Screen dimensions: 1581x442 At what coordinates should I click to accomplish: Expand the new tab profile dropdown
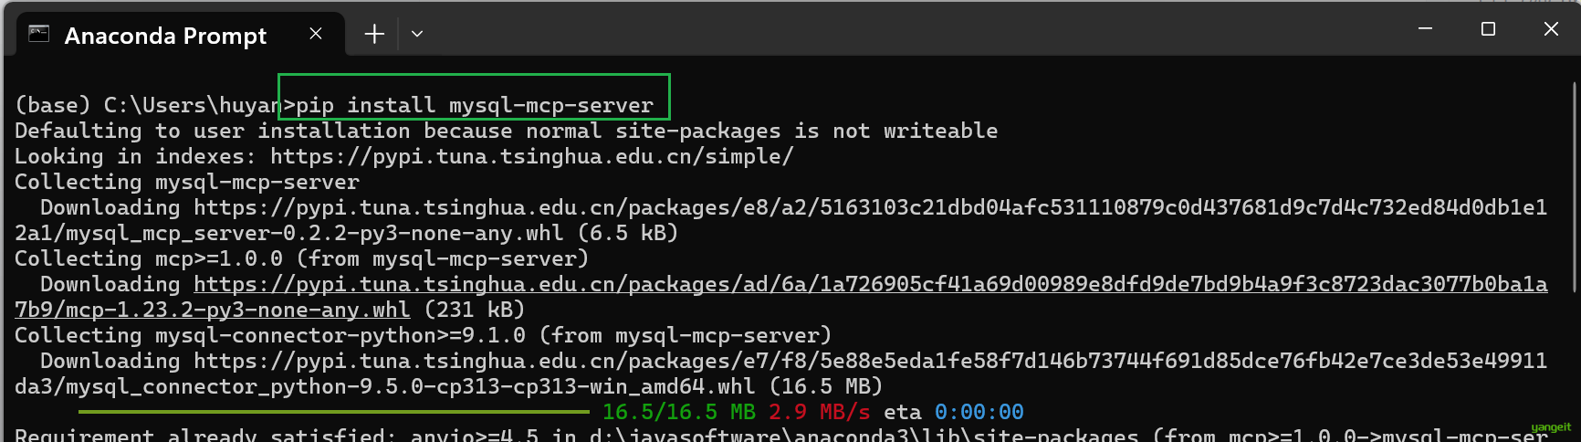click(x=417, y=34)
